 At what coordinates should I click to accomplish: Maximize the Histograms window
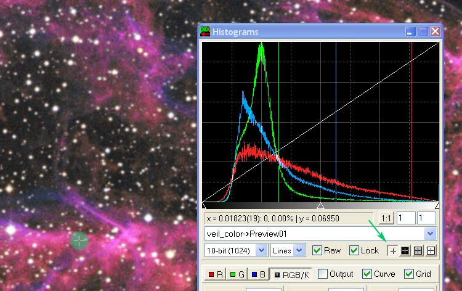[x=423, y=31]
